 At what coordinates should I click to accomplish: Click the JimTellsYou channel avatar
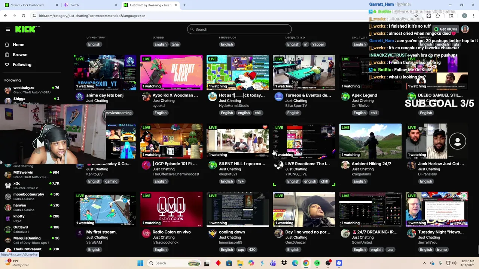click(x=412, y=234)
